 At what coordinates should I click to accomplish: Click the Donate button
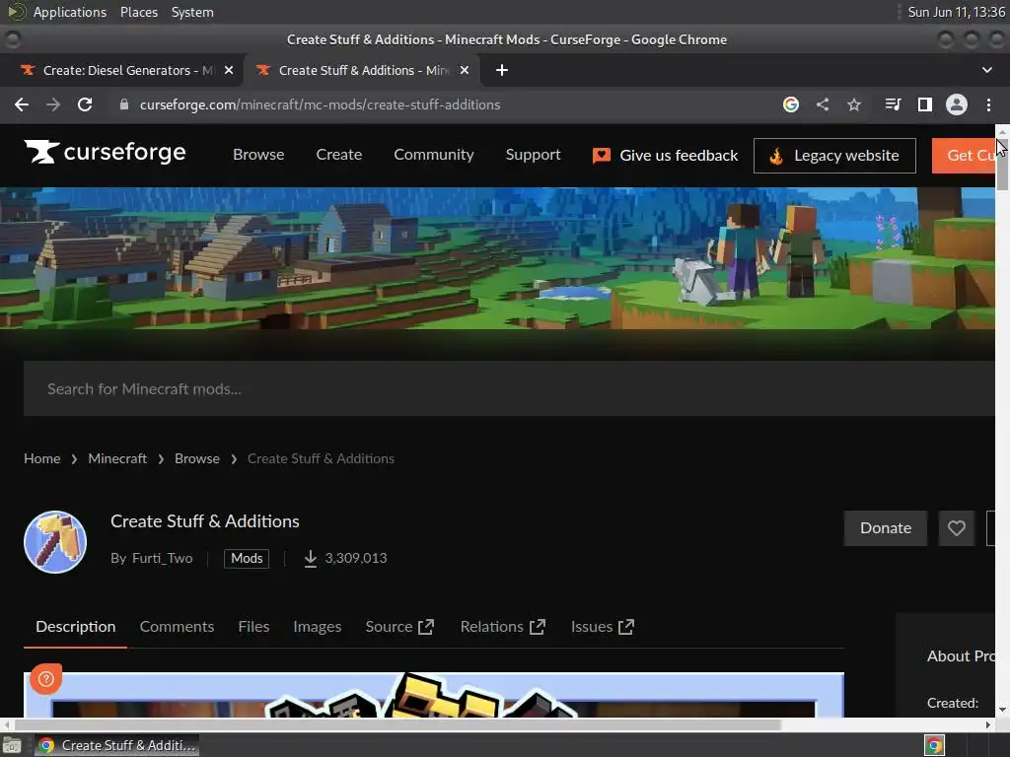886,528
